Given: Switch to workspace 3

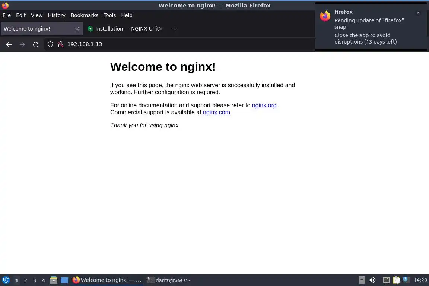Looking at the screenshot, I should point(35,280).
